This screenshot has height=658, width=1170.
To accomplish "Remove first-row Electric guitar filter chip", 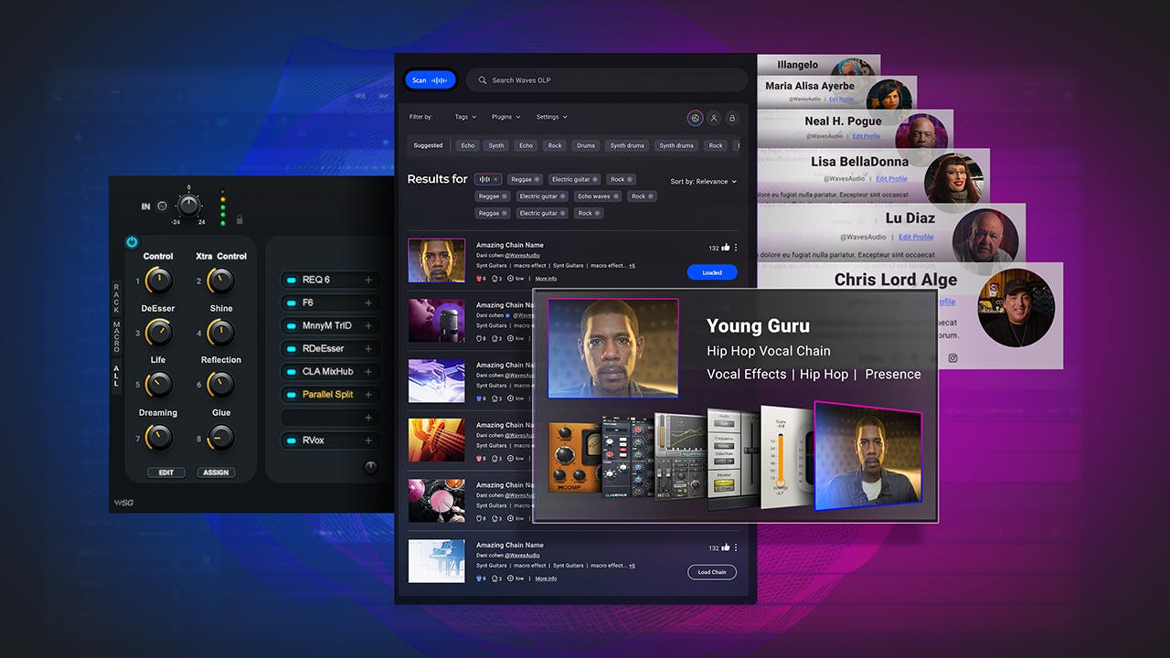I will [595, 179].
